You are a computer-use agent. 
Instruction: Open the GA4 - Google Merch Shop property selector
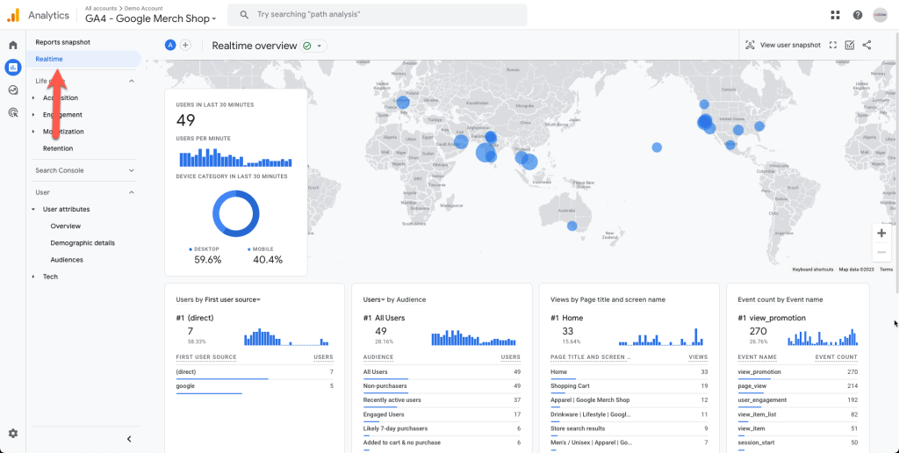click(x=151, y=19)
